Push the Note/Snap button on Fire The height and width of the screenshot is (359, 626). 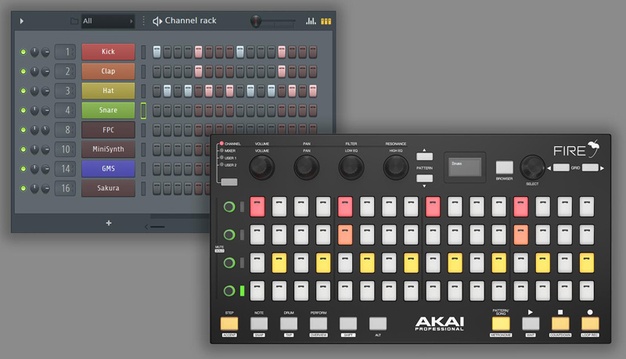[259, 324]
